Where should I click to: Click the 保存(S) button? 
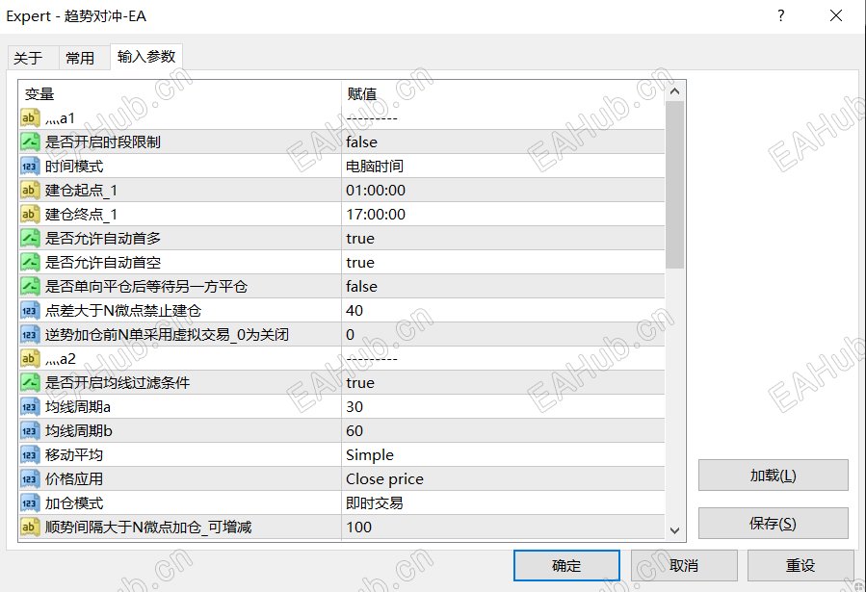pyautogui.click(x=774, y=523)
